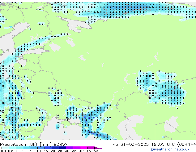Click the '0.5' legend value
This screenshot has width=196, height=152.
(x=11, y=151)
